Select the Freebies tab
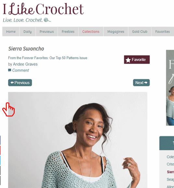174x188 pixels. point(68,31)
